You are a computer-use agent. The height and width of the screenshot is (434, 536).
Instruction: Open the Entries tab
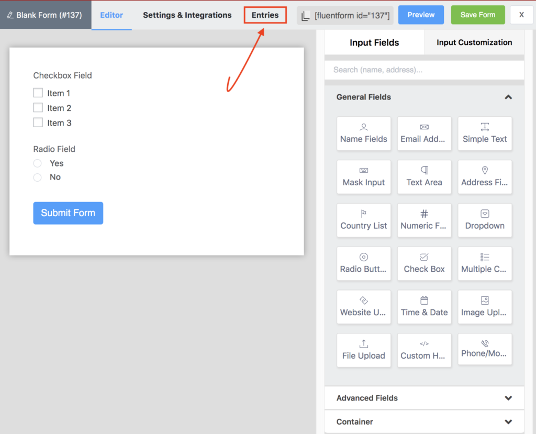(265, 15)
